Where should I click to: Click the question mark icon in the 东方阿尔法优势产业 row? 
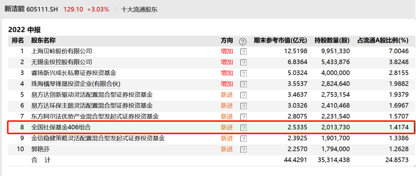click(x=243, y=117)
